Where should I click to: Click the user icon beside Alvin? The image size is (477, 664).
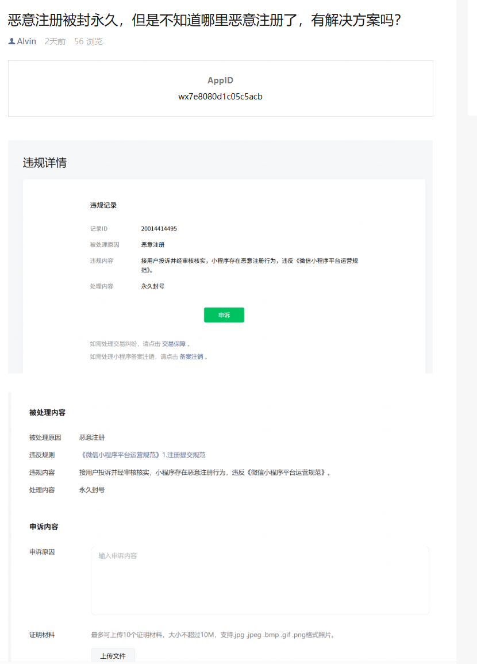[x=11, y=41]
